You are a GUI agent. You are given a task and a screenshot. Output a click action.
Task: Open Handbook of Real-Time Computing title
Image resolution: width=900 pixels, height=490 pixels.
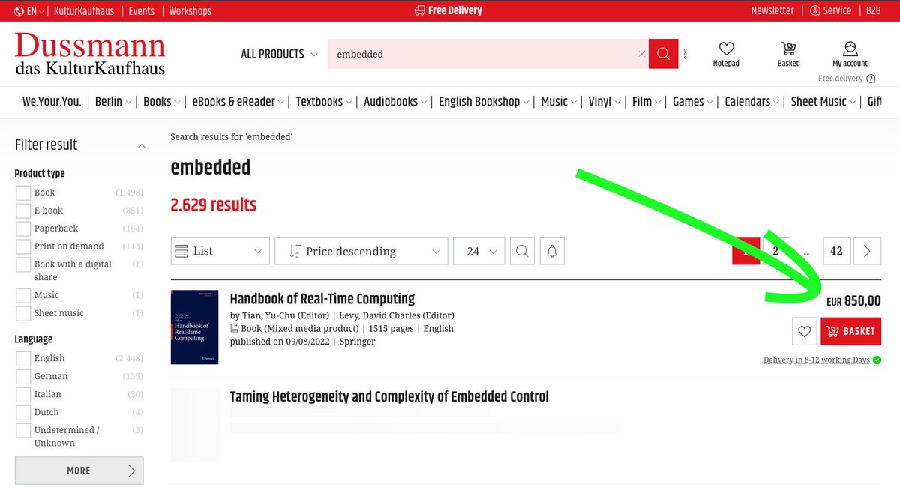[322, 299]
